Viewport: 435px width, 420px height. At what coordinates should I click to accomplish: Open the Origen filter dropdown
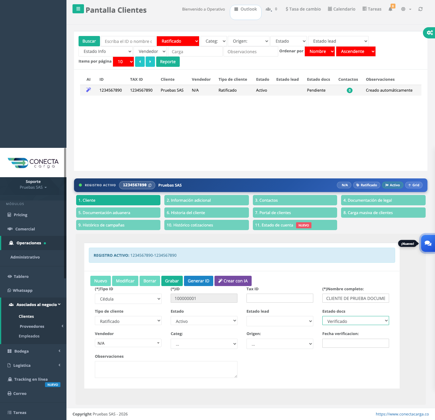[249, 41]
